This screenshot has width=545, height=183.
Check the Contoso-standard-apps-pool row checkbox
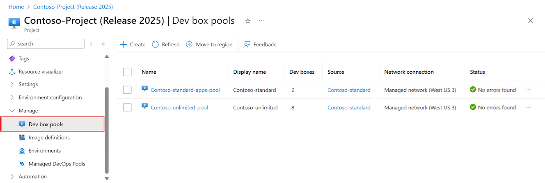click(127, 90)
